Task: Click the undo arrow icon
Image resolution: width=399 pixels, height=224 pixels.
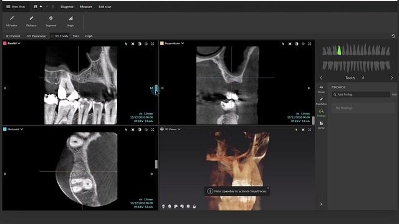Action: (41, 7)
